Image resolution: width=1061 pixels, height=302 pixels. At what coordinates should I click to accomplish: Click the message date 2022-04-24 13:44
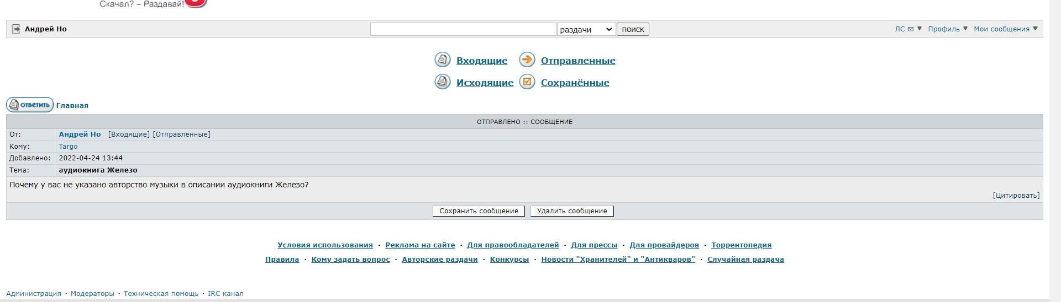click(91, 158)
